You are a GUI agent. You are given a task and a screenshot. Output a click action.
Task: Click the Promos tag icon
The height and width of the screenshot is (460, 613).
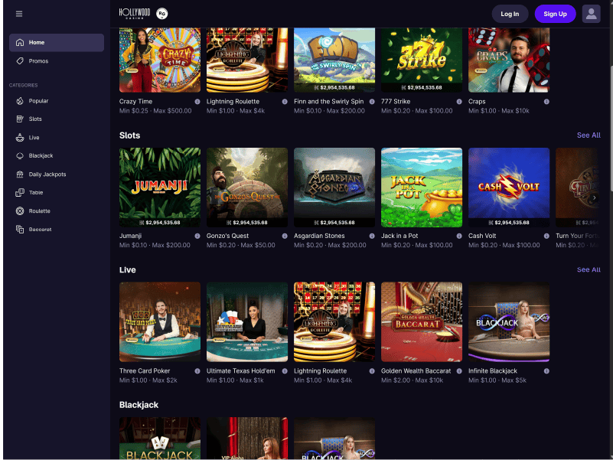(x=20, y=61)
